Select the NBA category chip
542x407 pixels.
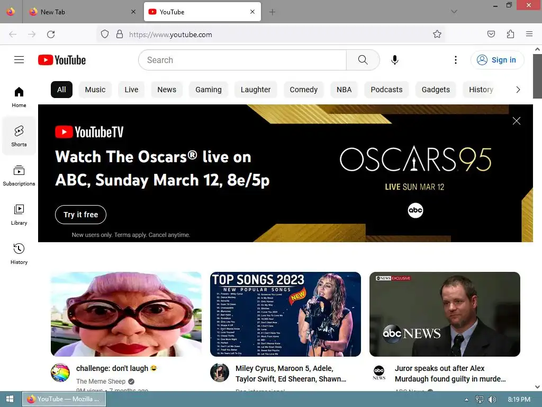[x=344, y=90]
